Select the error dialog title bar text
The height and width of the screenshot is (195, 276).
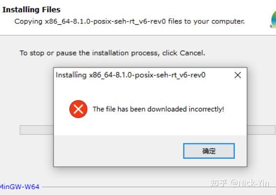coord(131,75)
